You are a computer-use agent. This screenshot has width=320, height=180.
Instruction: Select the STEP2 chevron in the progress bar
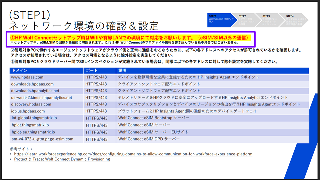247,20
